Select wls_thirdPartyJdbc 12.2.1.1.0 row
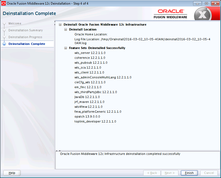 [x=96, y=92]
